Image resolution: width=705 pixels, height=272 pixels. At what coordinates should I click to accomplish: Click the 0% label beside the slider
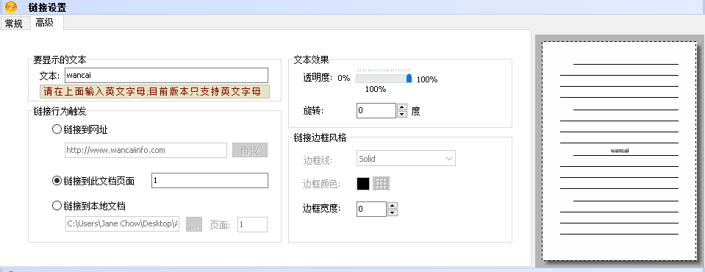coord(344,78)
